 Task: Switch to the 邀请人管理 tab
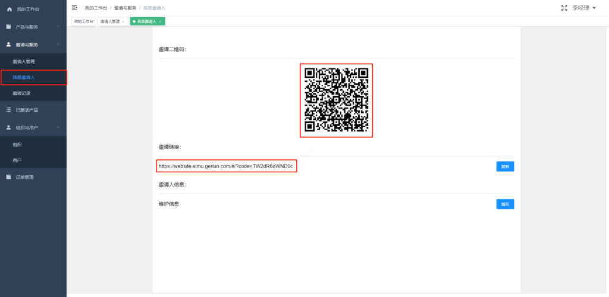[x=112, y=22]
